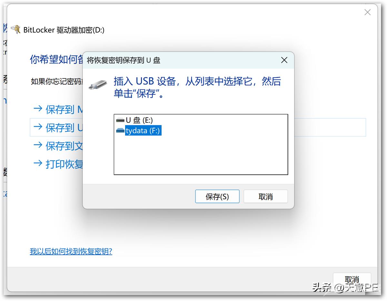Click 取消 in the USB save dialog
Viewport: 387px width, 301px height.
[x=266, y=196]
